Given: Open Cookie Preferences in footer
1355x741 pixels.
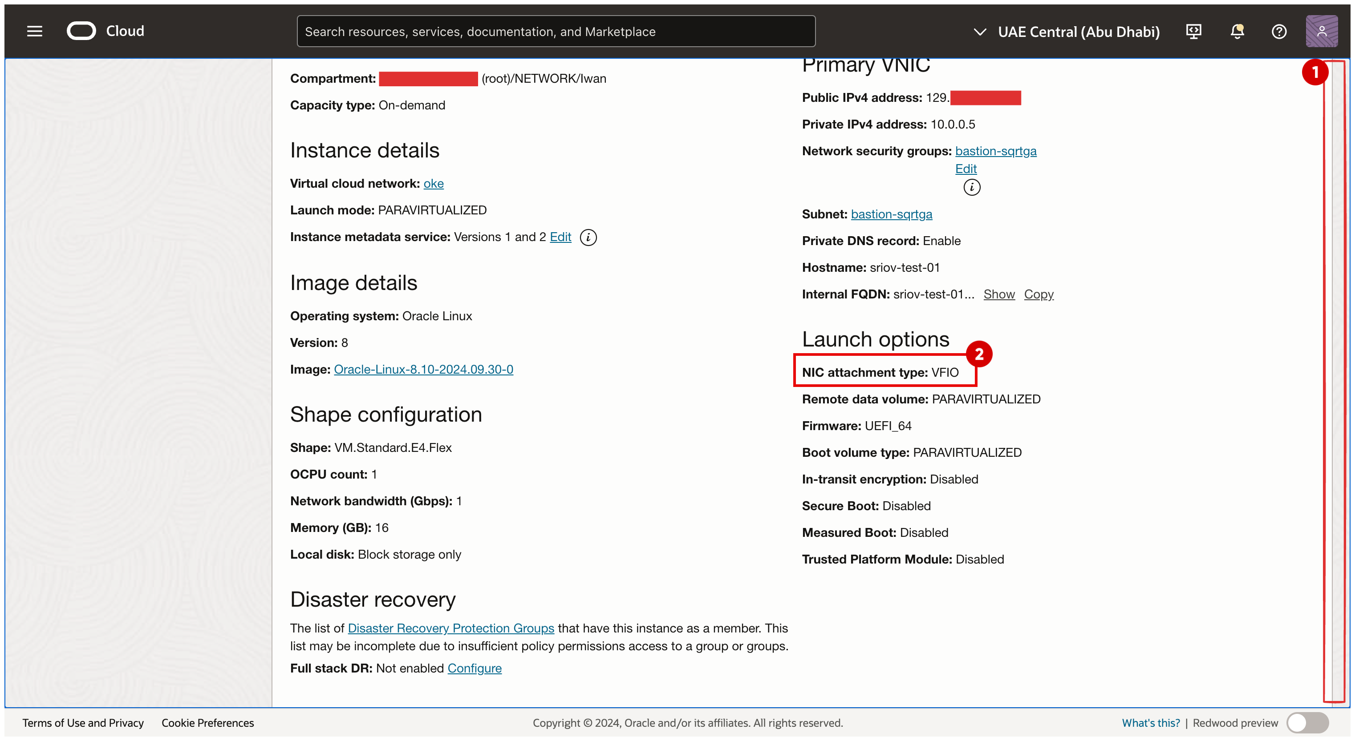Looking at the screenshot, I should click(207, 723).
